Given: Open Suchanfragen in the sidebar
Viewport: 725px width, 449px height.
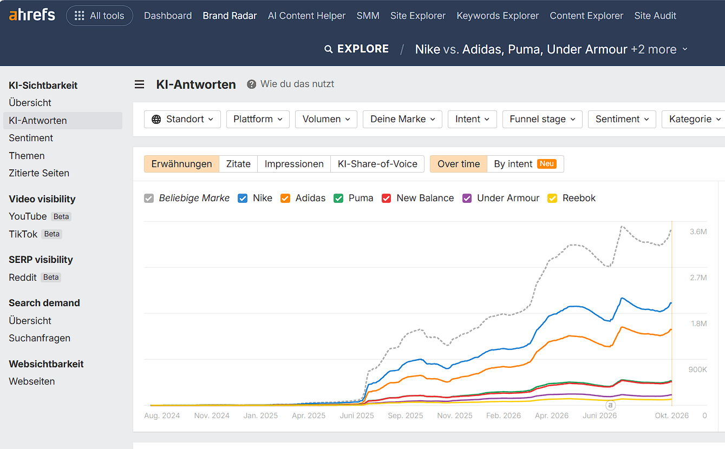Looking at the screenshot, I should click(40, 338).
